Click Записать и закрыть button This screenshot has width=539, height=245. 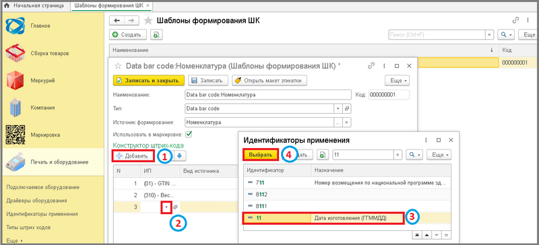149,80
